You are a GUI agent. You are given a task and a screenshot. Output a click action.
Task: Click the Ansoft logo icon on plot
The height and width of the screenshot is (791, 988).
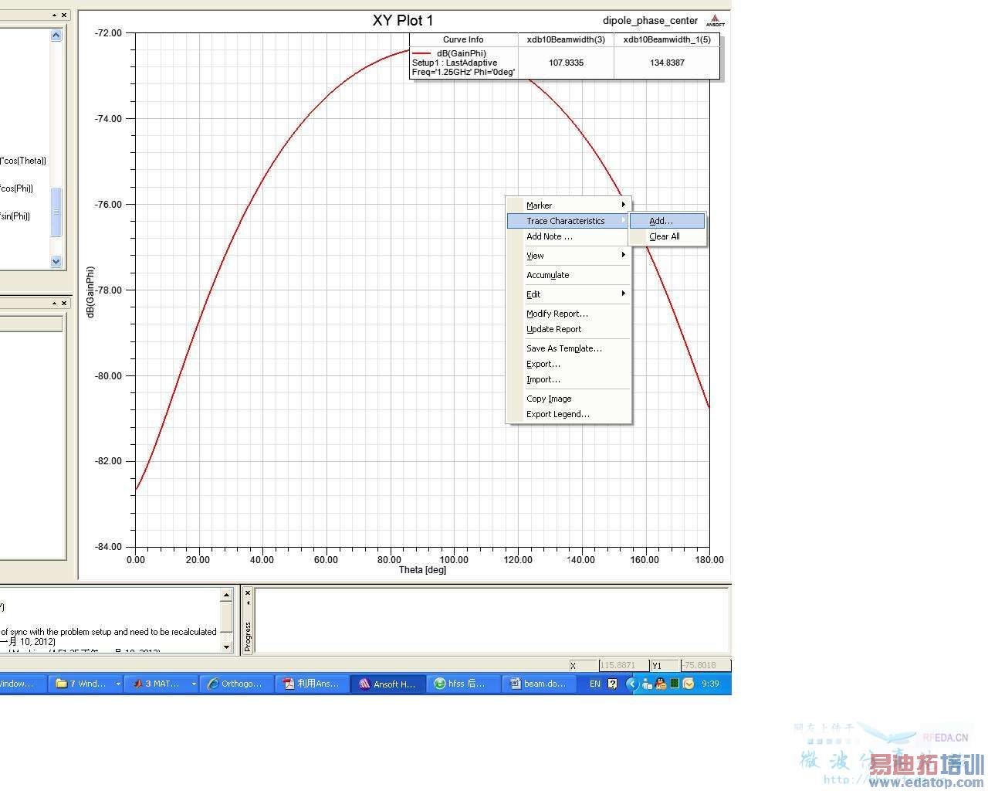(x=716, y=21)
